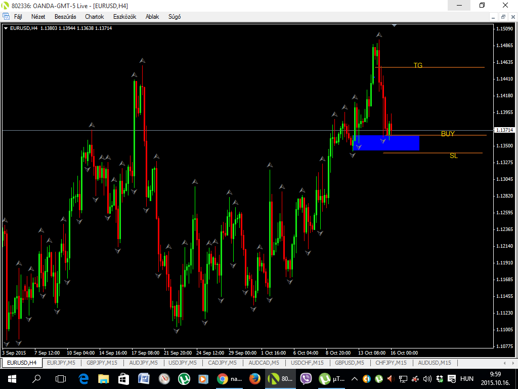Switch to the GBPJPY,M15 chart tab
518x389 pixels.
pyautogui.click(x=102, y=363)
